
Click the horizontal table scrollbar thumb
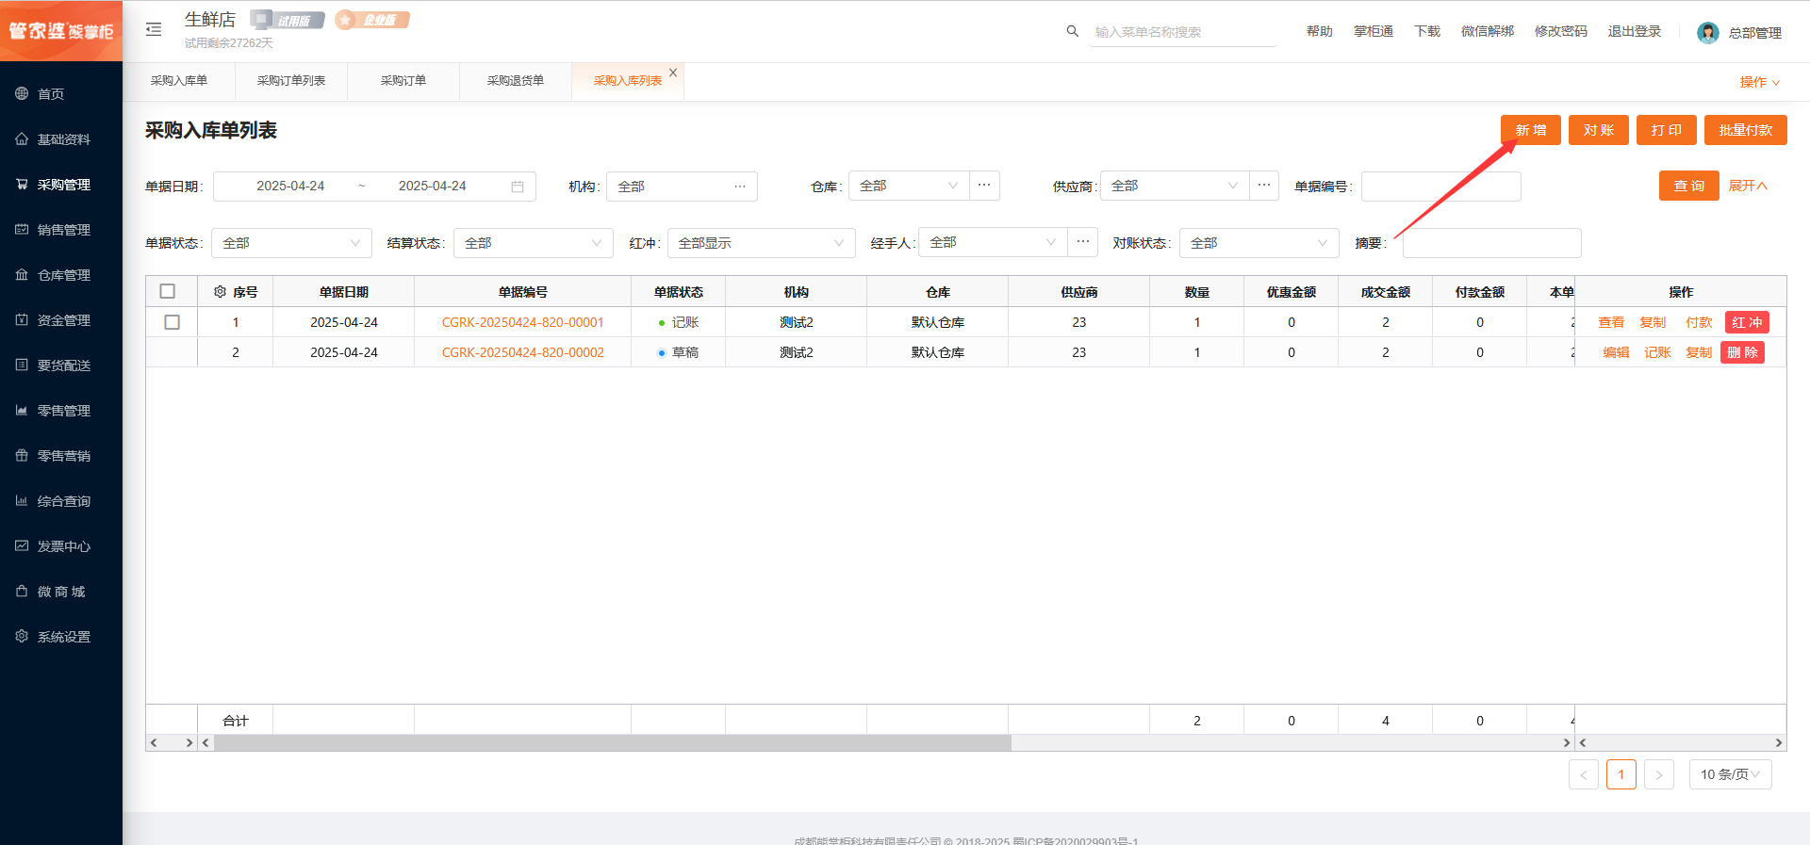tap(613, 742)
